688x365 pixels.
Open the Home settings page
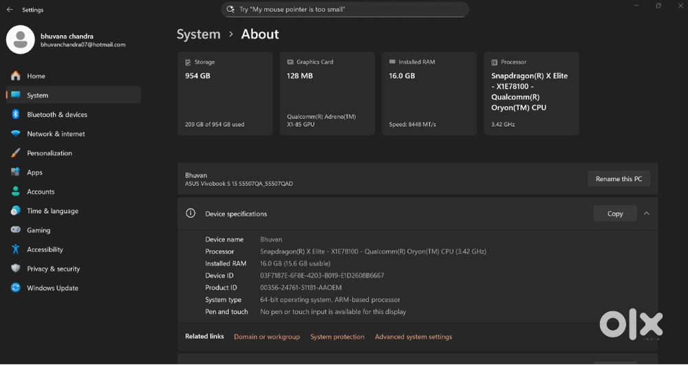coord(36,76)
